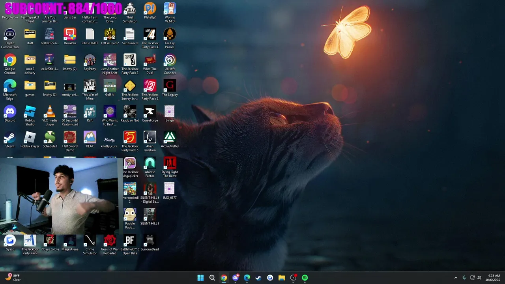This screenshot has height=284, width=505.
Task: Launch This War of Mine shortcut
Action: click(x=90, y=90)
